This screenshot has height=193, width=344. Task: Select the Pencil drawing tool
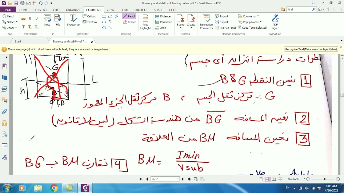(x=129, y=16)
